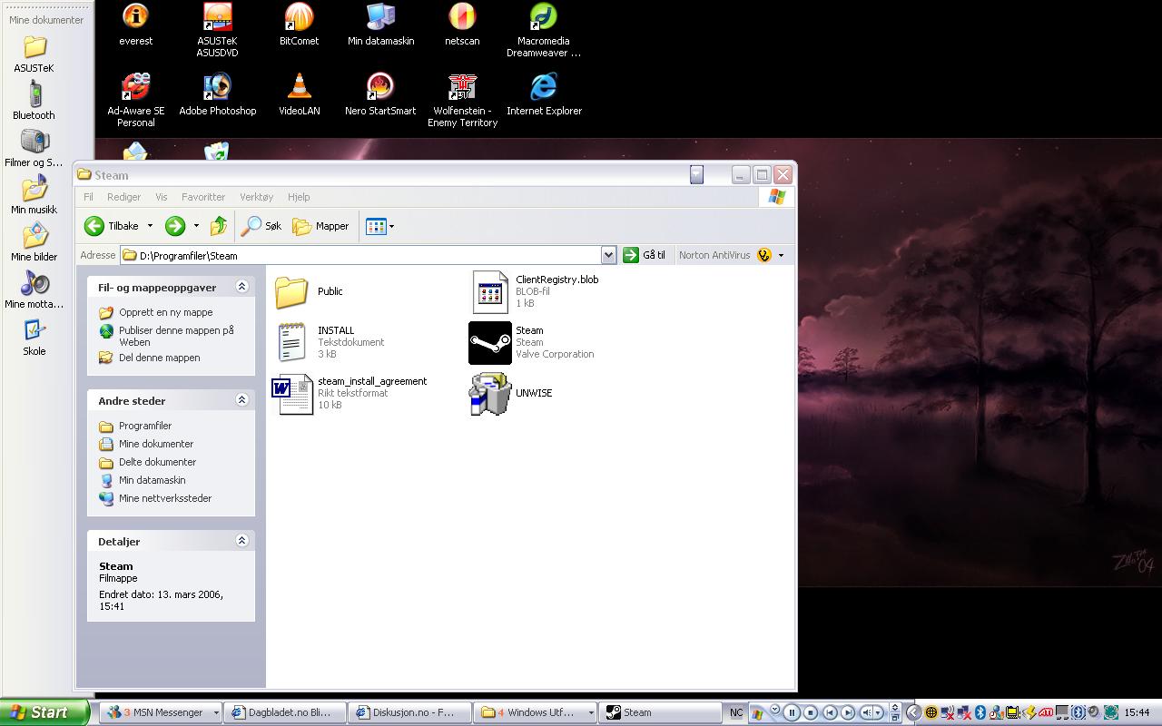The width and height of the screenshot is (1162, 726).
Task: Open the Mine bilder folder icon
Action: pos(34,242)
